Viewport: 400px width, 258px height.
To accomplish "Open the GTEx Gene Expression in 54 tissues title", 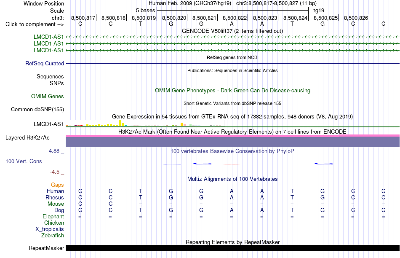I will (x=232, y=116).
